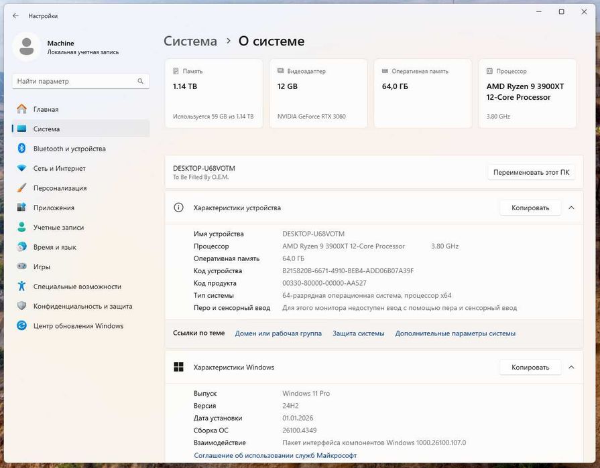Viewport: 600px width, 468px height.
Task: Click the Machine account name
Action: [60, 43]
